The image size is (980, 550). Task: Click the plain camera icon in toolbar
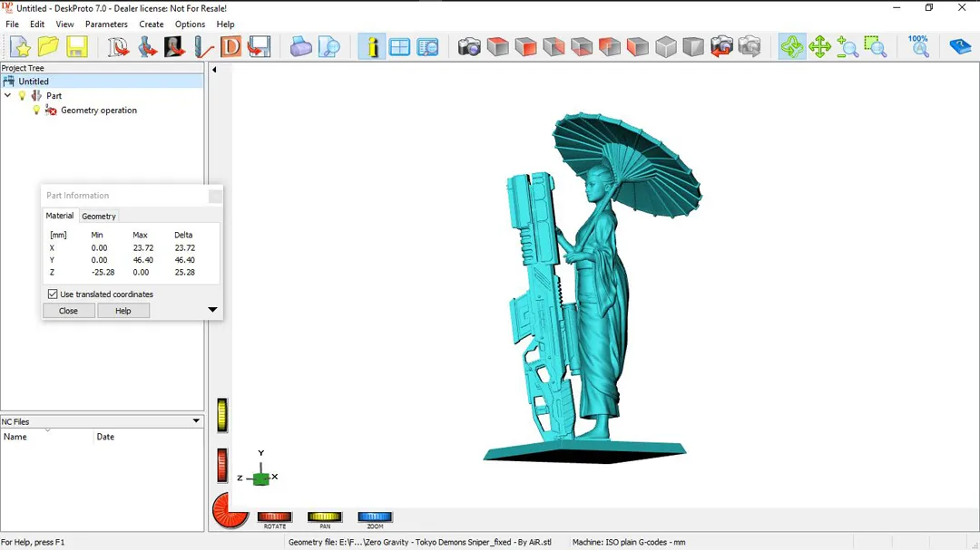click(x=469, y=47)
